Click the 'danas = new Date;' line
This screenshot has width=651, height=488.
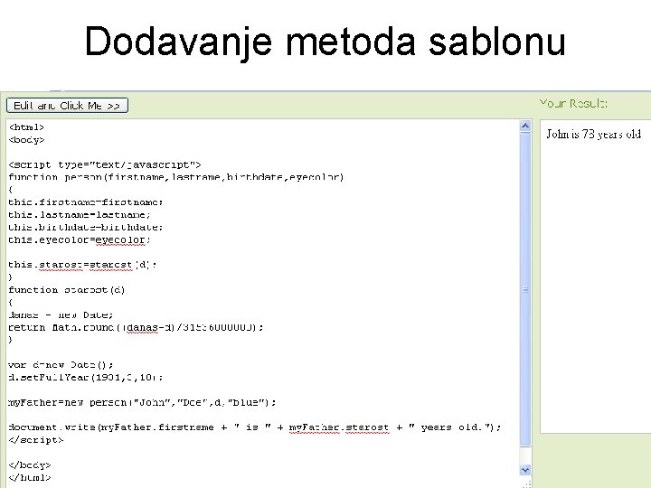coord(61,314)
